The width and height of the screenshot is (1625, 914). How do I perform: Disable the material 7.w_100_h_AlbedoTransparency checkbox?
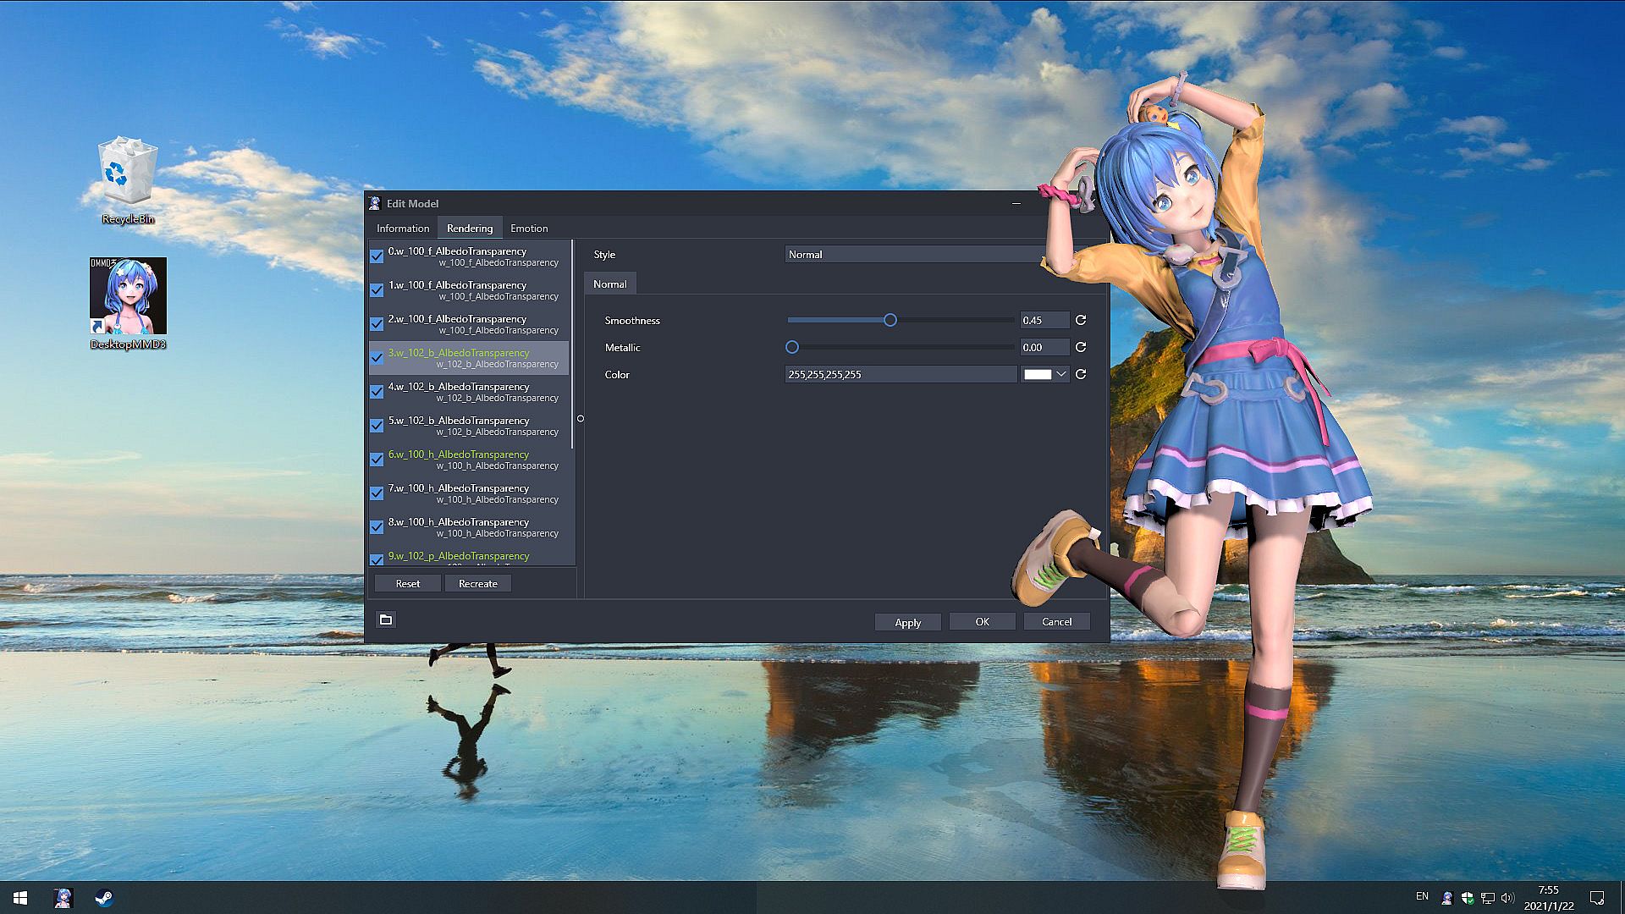tap(377, 493)
